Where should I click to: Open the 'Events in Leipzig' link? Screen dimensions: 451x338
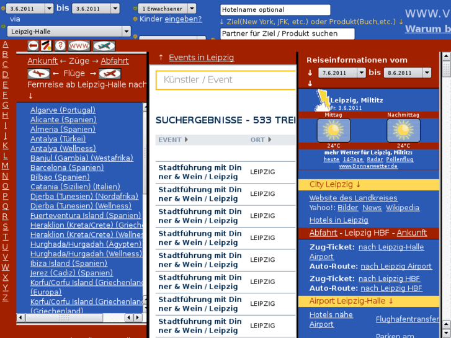pos(202,58)
